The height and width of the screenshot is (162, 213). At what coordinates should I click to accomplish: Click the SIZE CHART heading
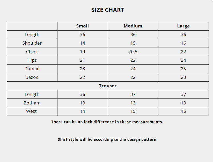click(108, 10)
